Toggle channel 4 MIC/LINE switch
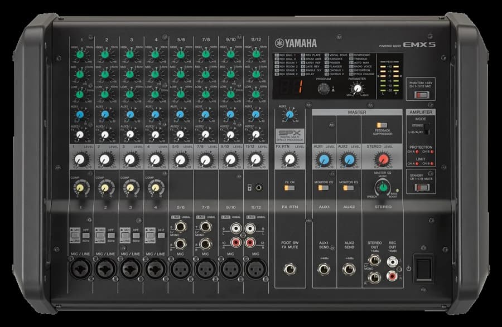This screenshot has width=502, height=327. (x=150, y=236)
